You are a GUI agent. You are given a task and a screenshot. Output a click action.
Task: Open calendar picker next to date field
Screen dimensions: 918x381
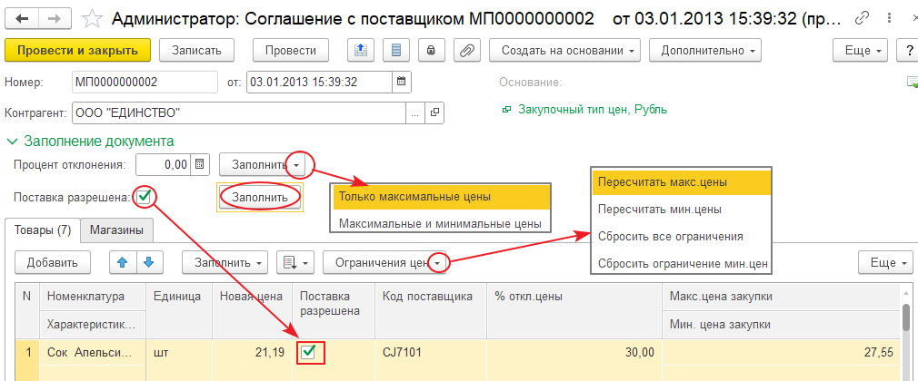401,82
